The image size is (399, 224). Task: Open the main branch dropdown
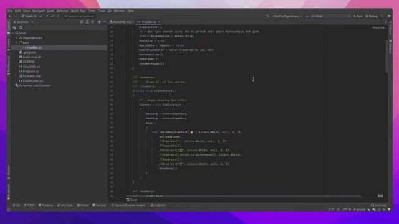(x=29, y=16)
